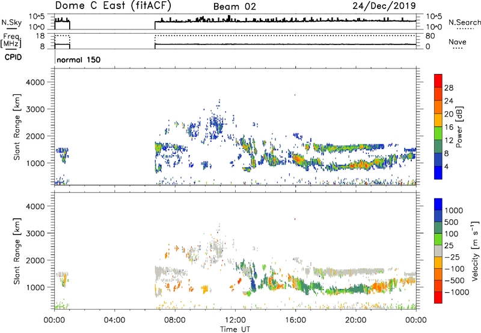
Task: Click the 'normal 150' CPID text
Action: [x=79, y=60]
